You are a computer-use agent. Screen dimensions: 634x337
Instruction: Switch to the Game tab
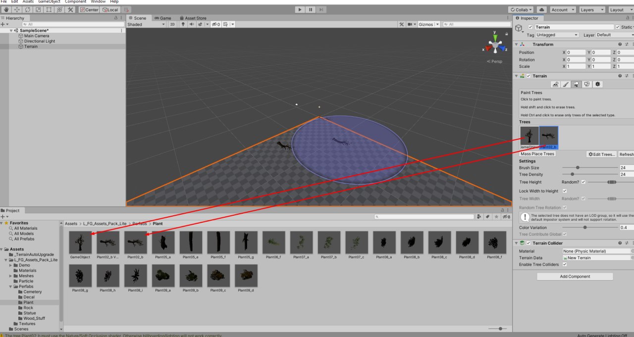click(x=162, y=18)
